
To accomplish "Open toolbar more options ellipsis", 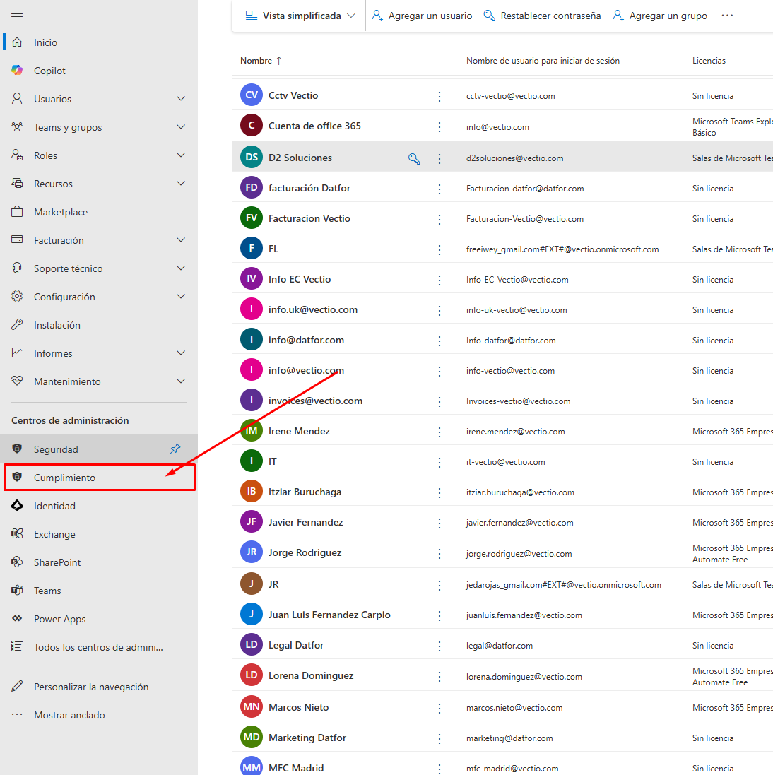I will (x=727, y=16).
